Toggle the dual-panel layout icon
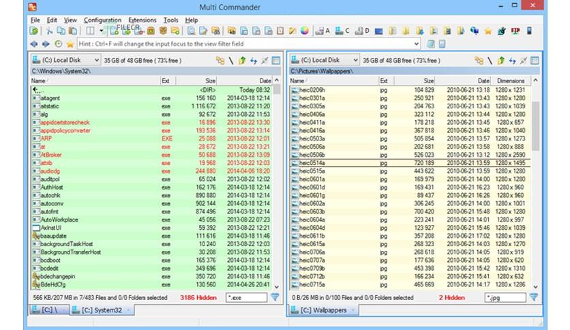 (x=90, y=31)
